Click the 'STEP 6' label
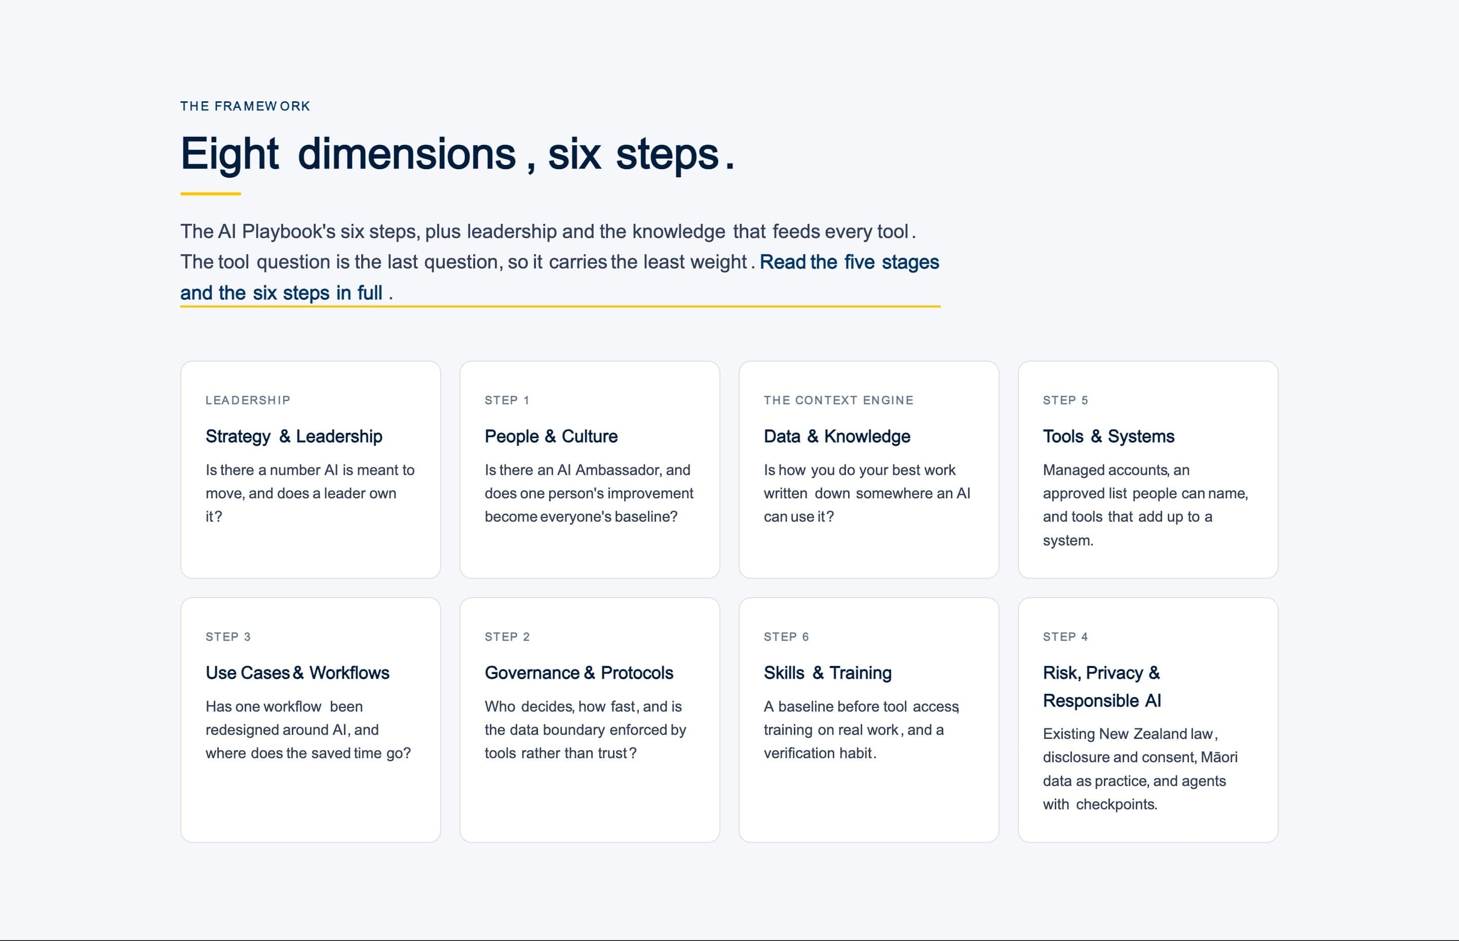 click(786, 637)
